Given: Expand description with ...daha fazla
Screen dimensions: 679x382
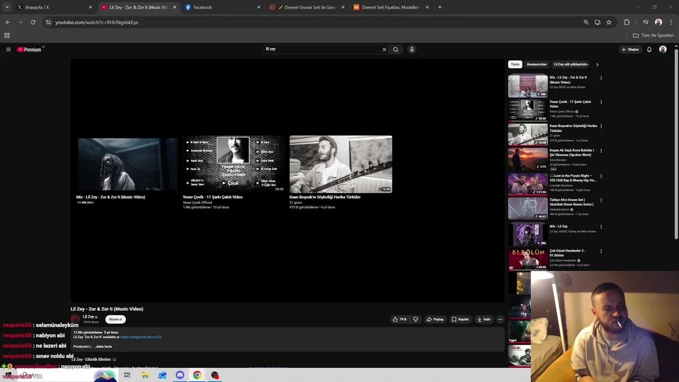Looking at the screenshot, I should click(x=102, y=346).
